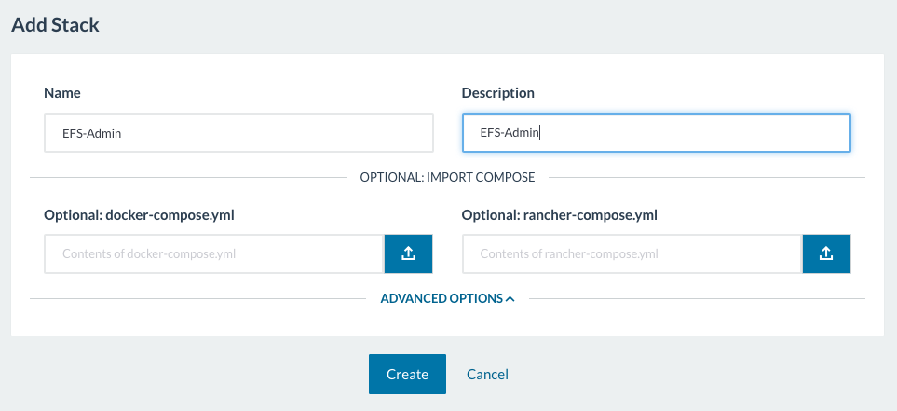Click the "Optional: rancher-compose.yml" label
Image resolution: width=897 pixels, height=411 pixels.
click(x=559, y=215)
